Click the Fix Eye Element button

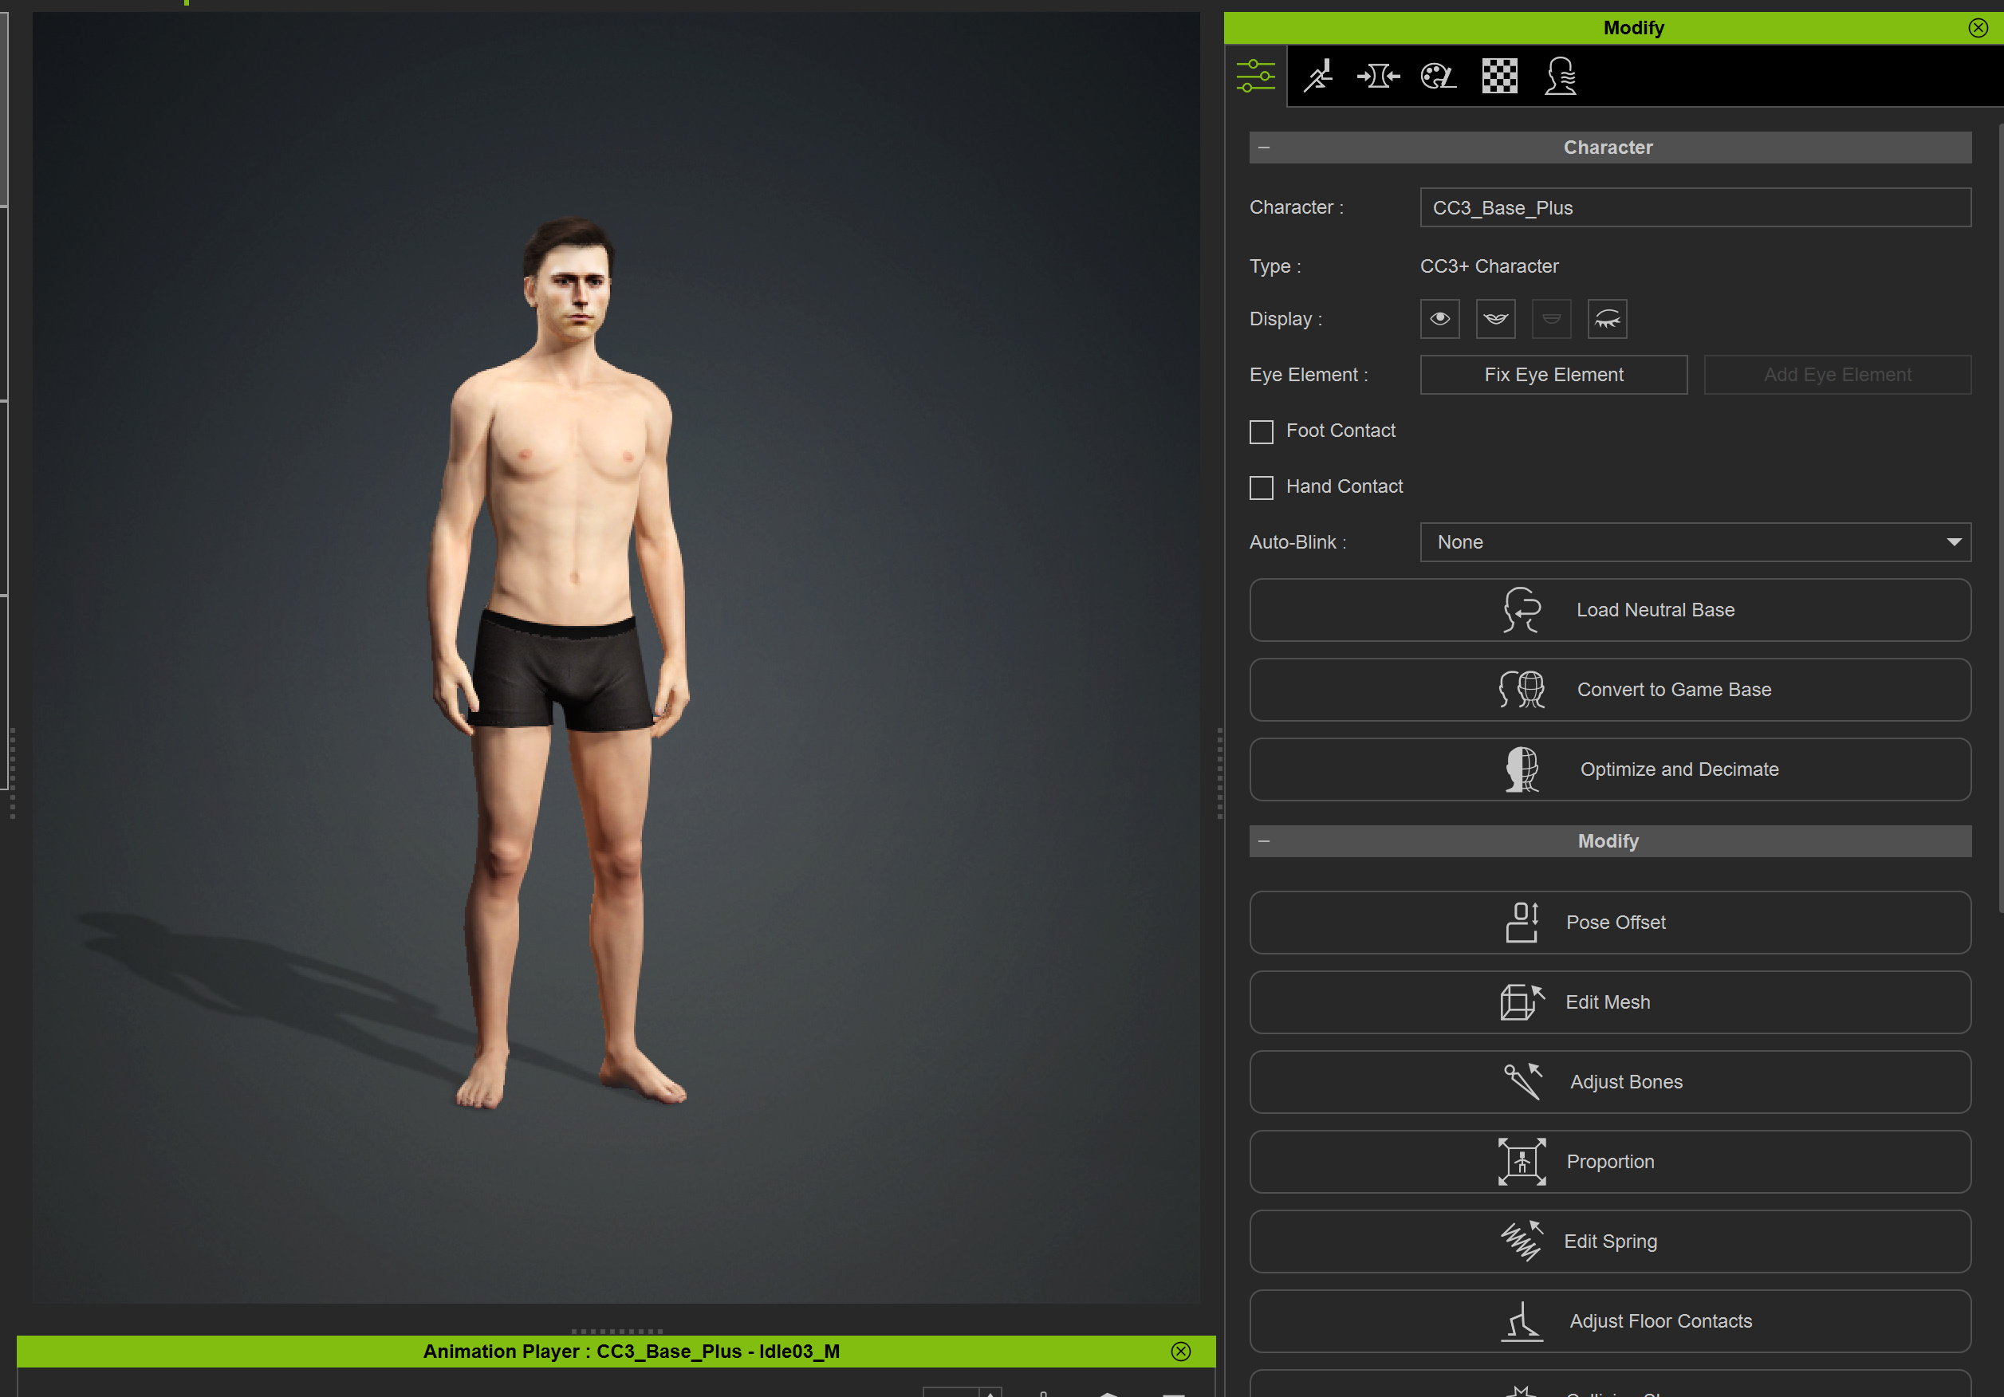[x=1553, y=374]
